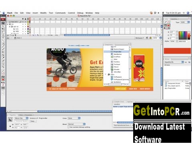Select the Pencil tool
Screen dimensions: 192x144
coord(3,46)
